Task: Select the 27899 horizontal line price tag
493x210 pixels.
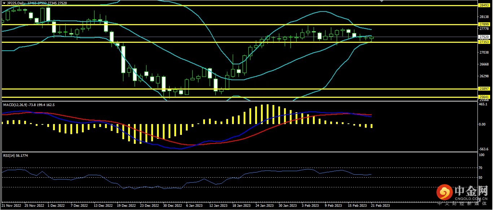Action: click(x=484, y=24)
